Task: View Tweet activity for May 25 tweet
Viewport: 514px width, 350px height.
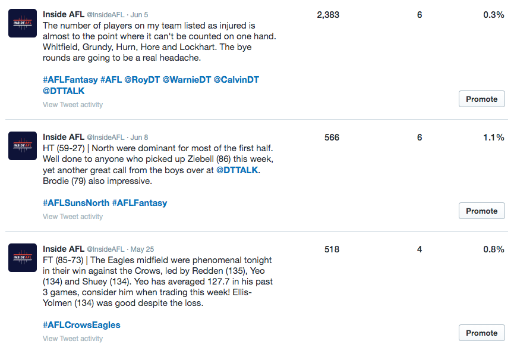Action: coord(72,339)
